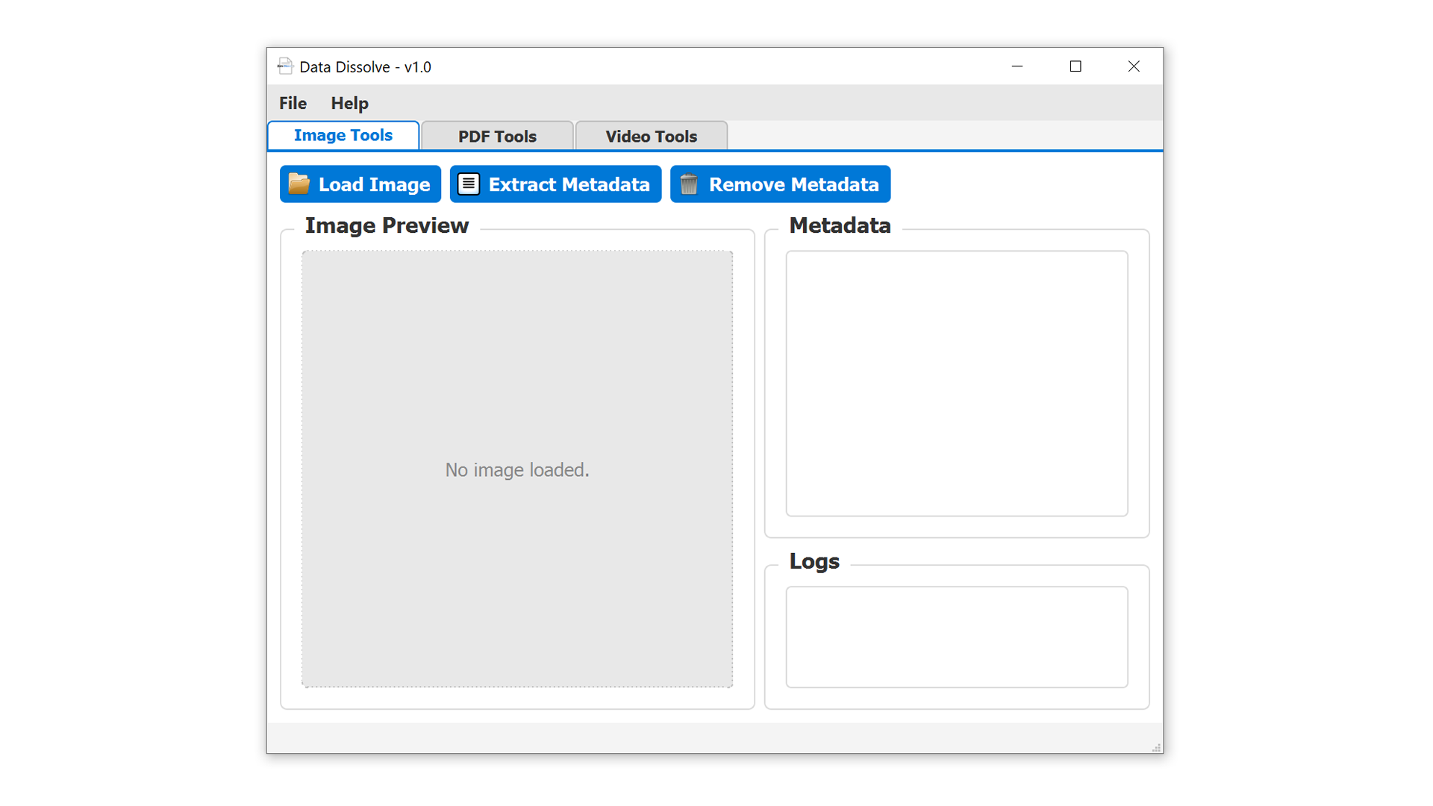The image size is (1433, 806).
Task: Click inside the Metadata text area
Action: pyautogui.click(x=956, y=383)
